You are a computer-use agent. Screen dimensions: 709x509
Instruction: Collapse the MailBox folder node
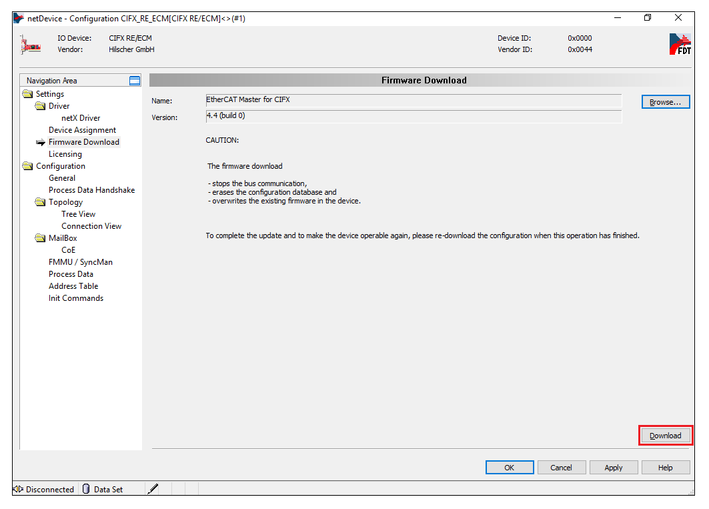pos(40,238)
